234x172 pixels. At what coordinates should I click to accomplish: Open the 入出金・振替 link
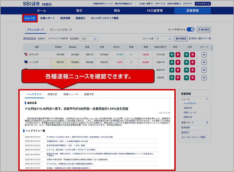point(146,4)
